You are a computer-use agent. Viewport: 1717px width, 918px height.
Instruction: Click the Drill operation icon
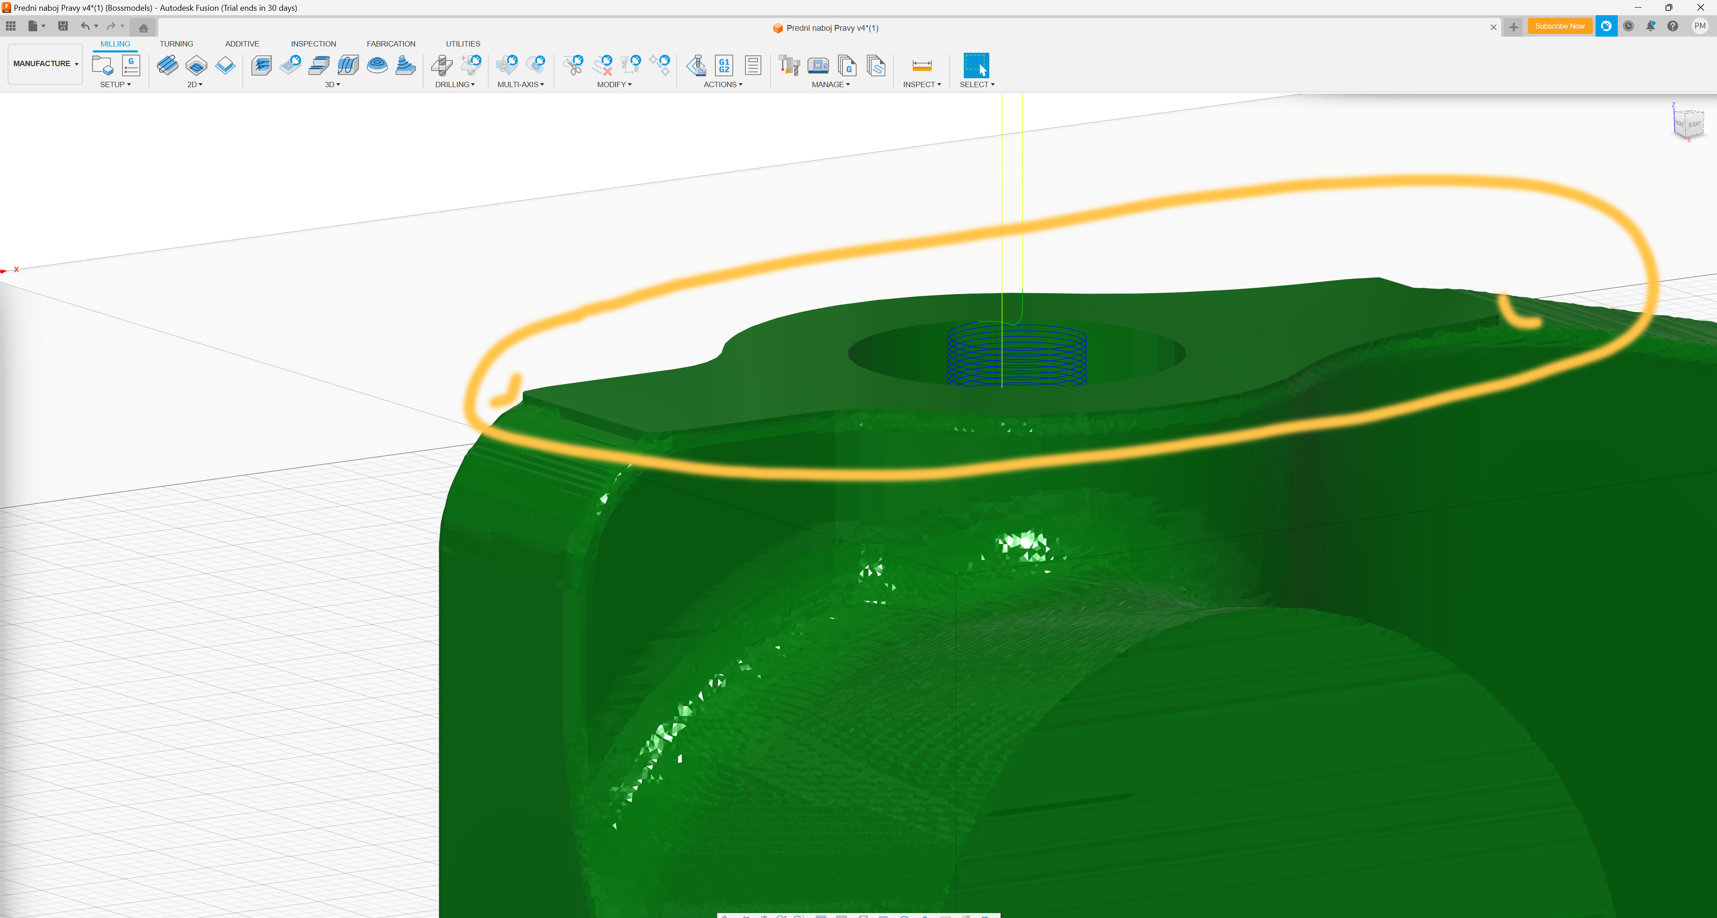(442, 65)
